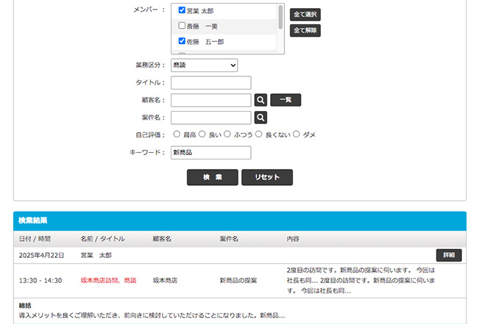Click the 坂木商店 customer name cell
Image resolution: width=482 pixels, height=324 pixels.
pyautogui.click(x=165, y=281)
